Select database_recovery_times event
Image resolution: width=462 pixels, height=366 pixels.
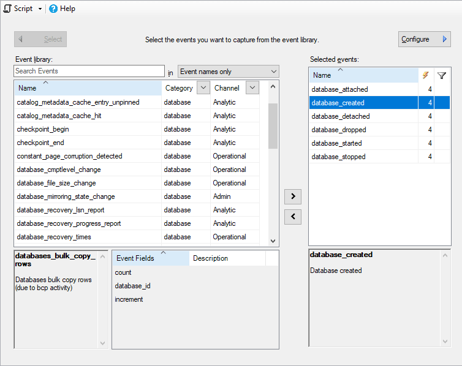[88, 237]
